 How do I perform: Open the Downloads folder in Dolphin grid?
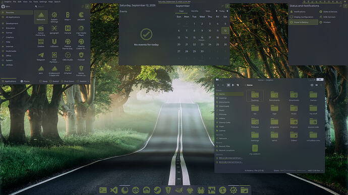coord(294,96)
